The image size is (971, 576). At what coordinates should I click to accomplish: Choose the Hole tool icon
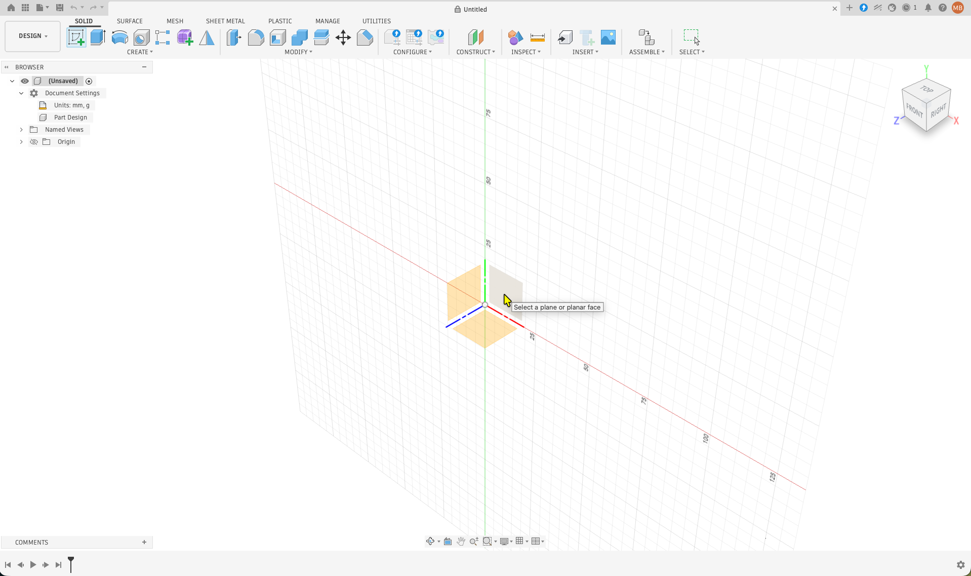(141, 37)
